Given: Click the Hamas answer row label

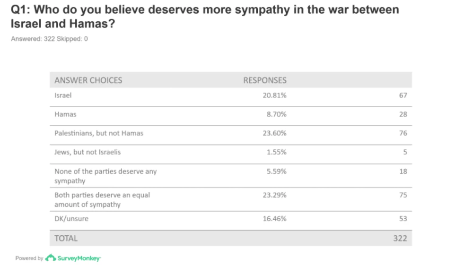Looking at the screenshot, I should pyautogui.click(x=65, y=114).
